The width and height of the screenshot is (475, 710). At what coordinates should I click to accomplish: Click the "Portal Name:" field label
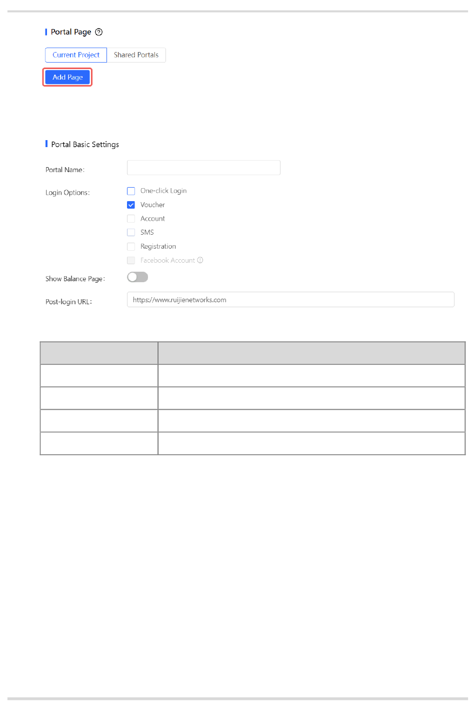[65, 170]
